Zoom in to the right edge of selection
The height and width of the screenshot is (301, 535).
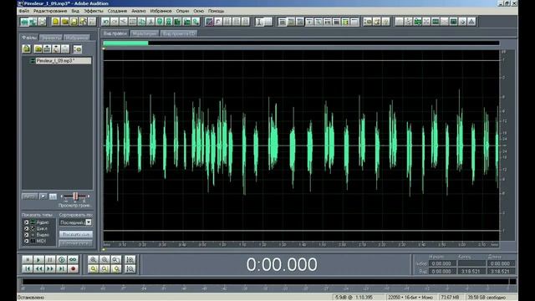(x=116, y=269)
